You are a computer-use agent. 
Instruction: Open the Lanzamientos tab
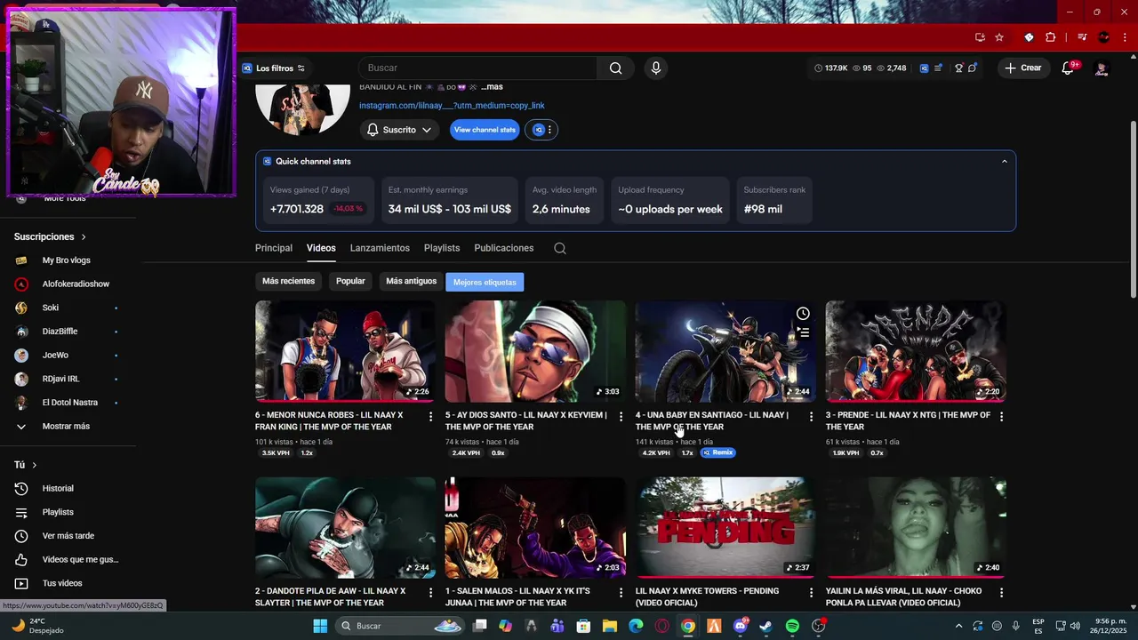click(x=380, y=248)
